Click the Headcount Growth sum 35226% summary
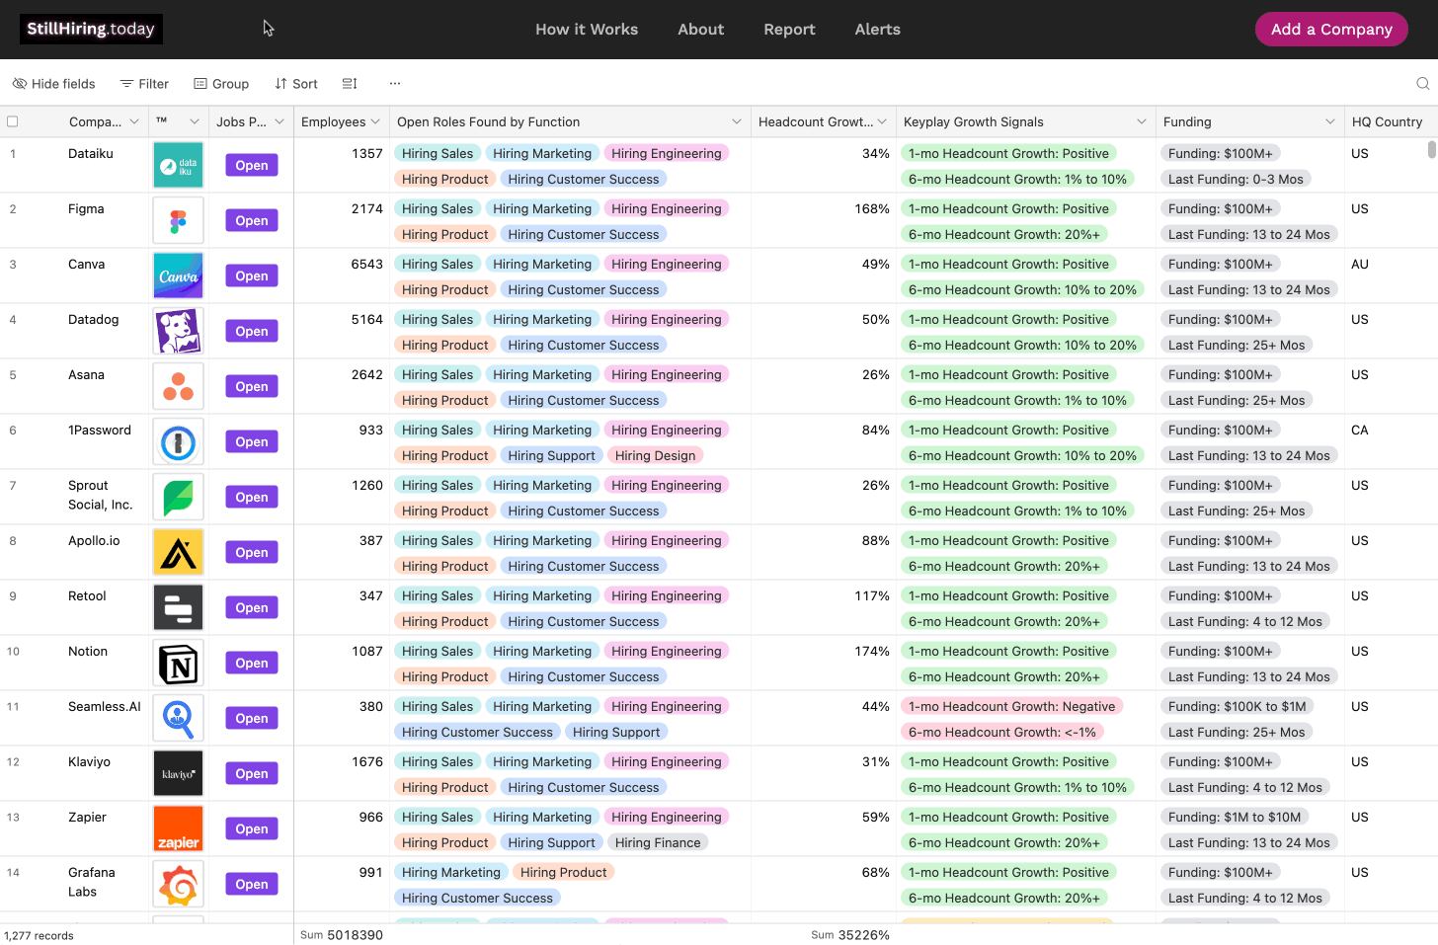The width and height of the screenshot is (1438, 945). coord(850,935)
